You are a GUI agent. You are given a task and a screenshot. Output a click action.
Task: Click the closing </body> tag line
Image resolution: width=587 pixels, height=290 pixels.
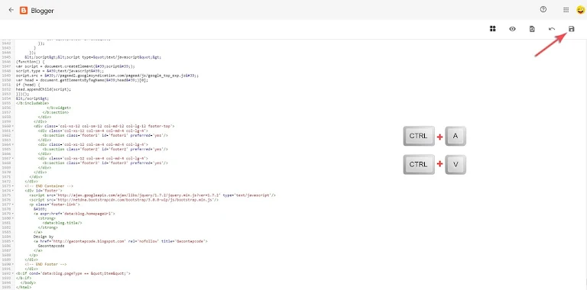(x=28, y=282)
